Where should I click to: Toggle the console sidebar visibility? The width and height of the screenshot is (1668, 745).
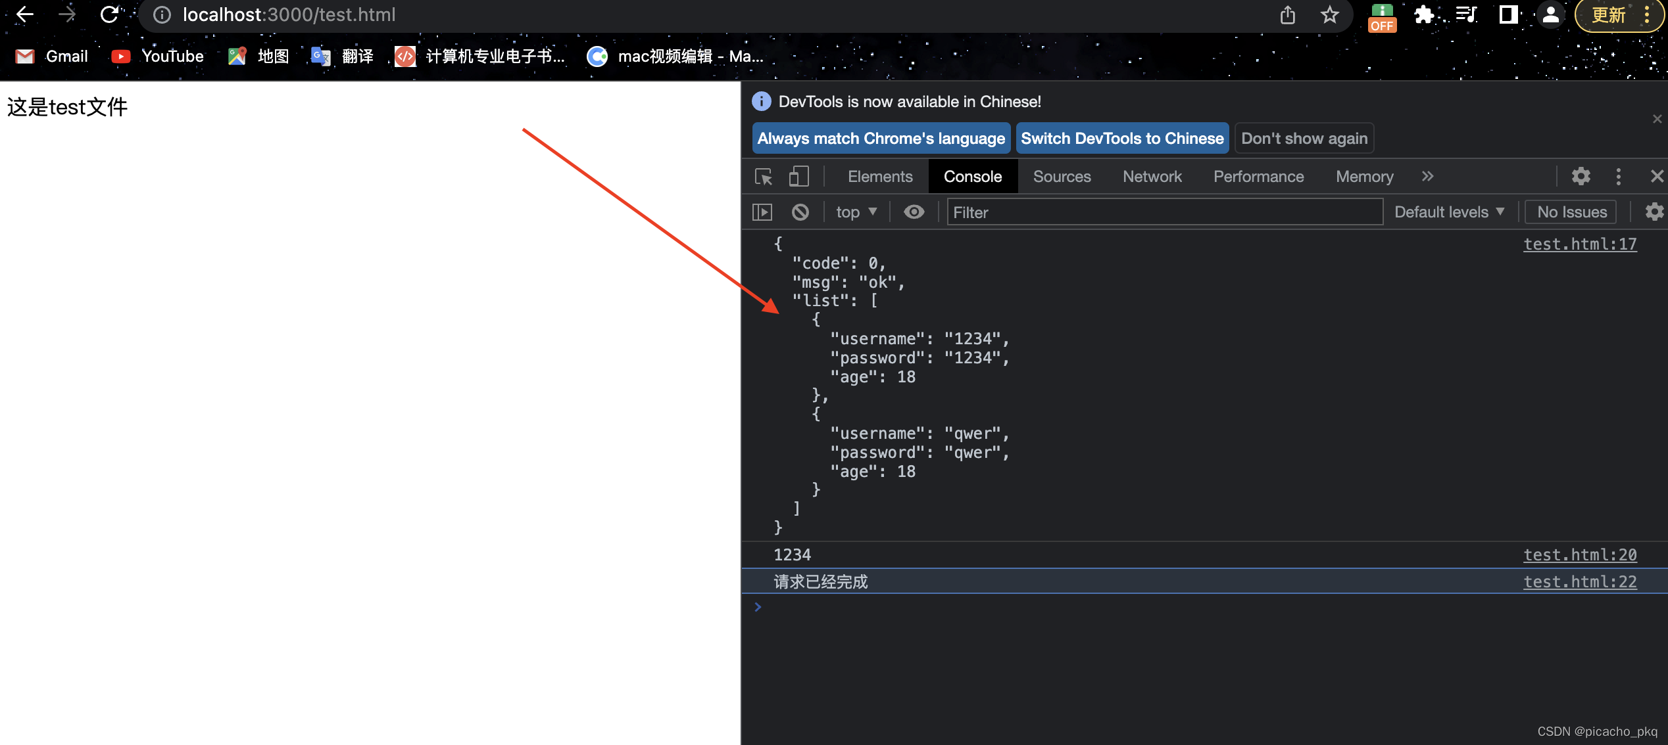pyautogui.click(x=764, y=213)
